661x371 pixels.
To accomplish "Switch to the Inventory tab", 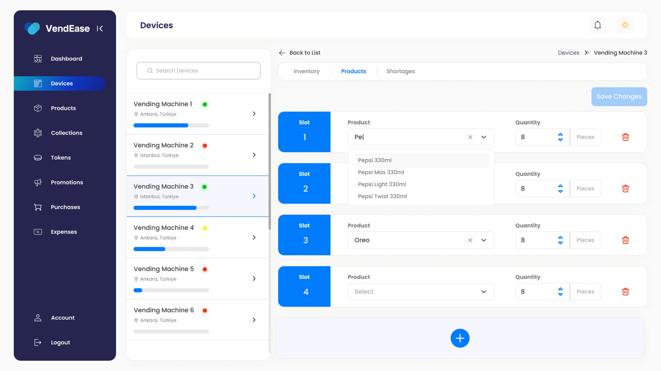I will click(x=307, y=71).
